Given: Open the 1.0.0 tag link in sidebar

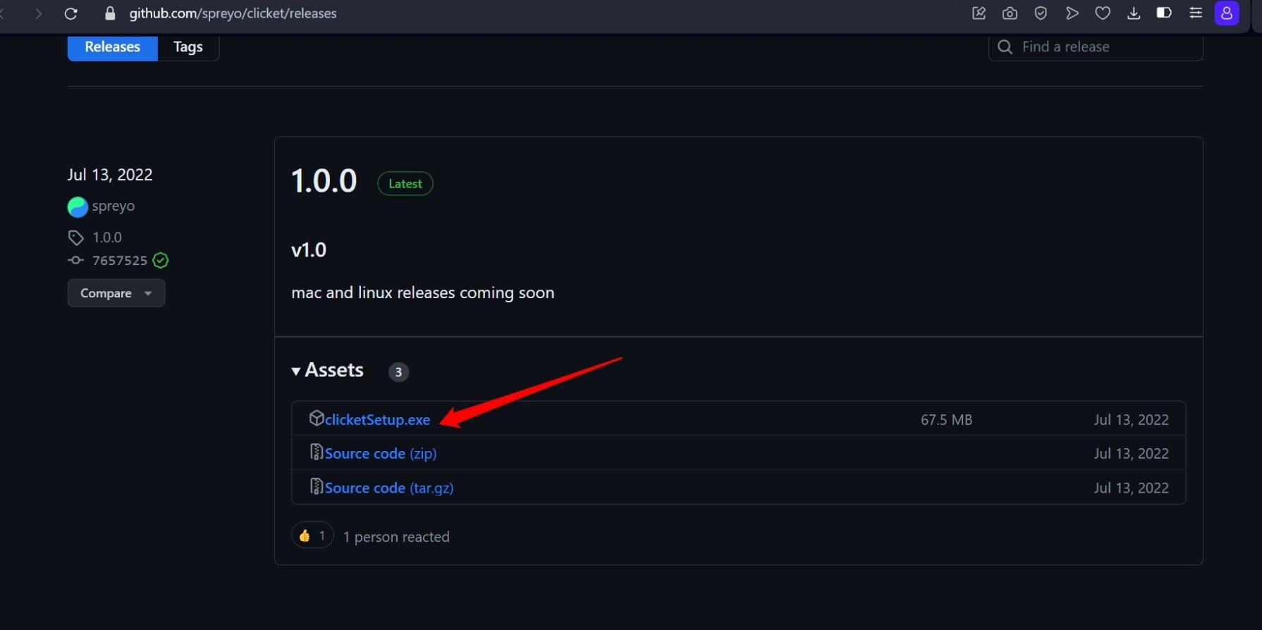Looking at the screenshot, I should [107, 237].
